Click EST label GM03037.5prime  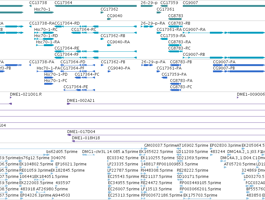point(160,145)
